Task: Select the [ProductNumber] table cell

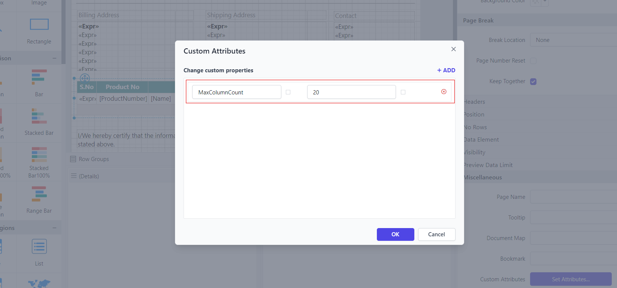Action: click(x=123, y=98)
